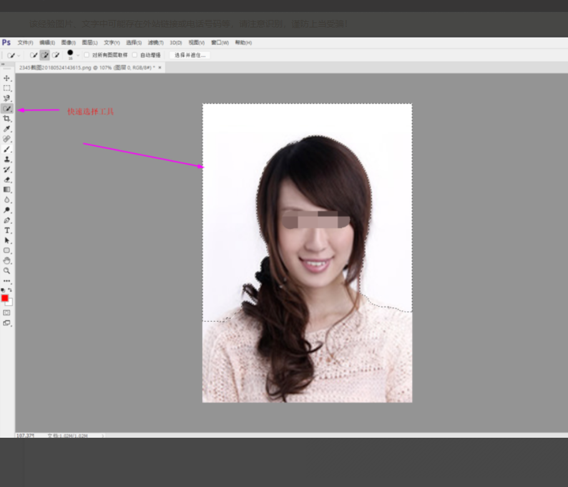Select the Eraser tool
Screen dimensions: 568x487
pyautogui.click(x=7, y=180)
